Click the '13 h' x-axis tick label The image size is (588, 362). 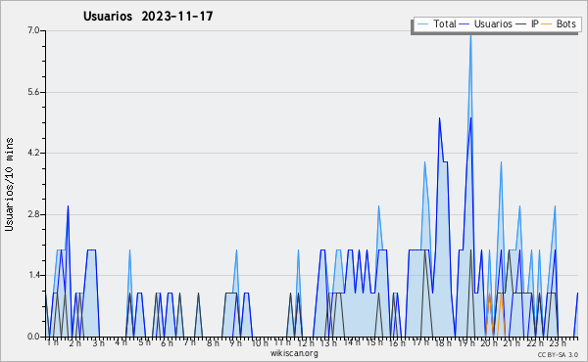point(328,342)
